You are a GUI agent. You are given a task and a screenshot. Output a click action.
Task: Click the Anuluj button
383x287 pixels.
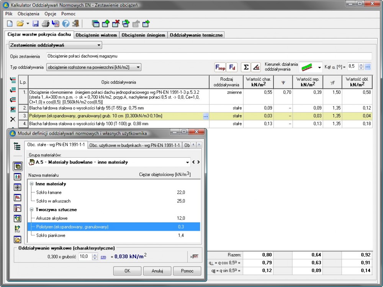[157, 271]
